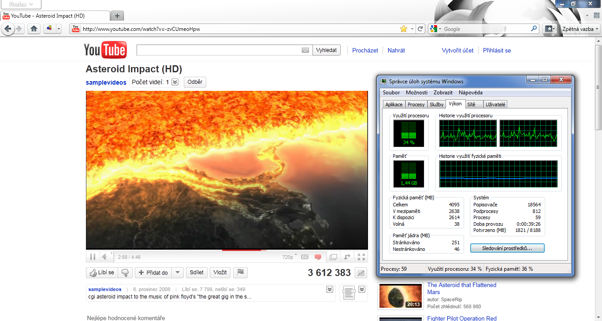Open Soubor menu in Task Manager
602x321 pixels.
tap(391, 93)
